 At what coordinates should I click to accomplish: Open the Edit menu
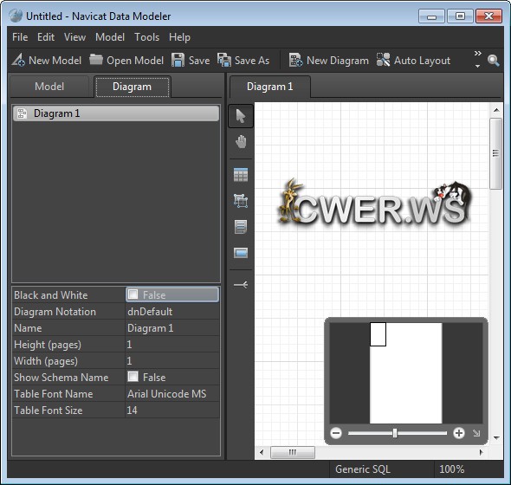click(x=46, y=37)
